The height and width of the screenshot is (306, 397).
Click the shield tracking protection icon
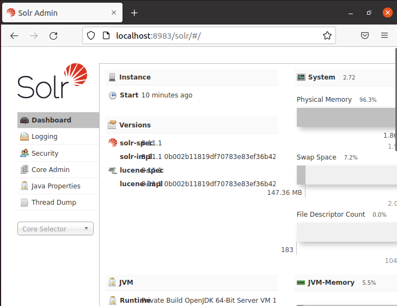coord(91,36)
